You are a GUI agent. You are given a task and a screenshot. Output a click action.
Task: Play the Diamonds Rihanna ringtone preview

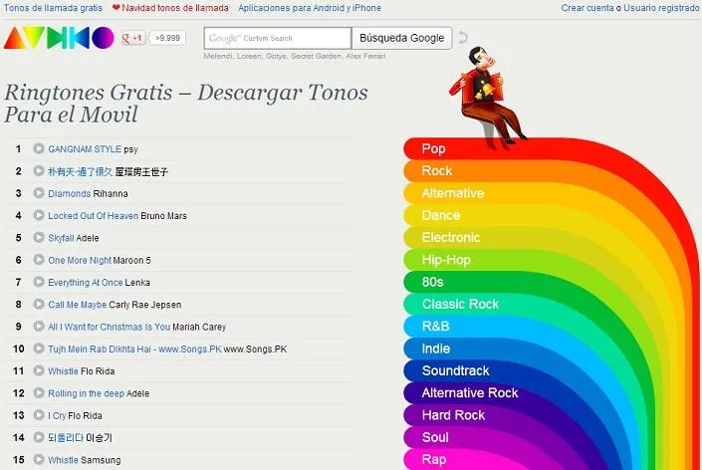(x=39, y=193)
